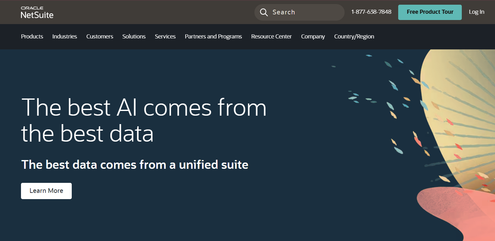The width and height of the screenshot is (495, 241).
Task: Open the Partners and Programs menu
Action: coord(213,37)
